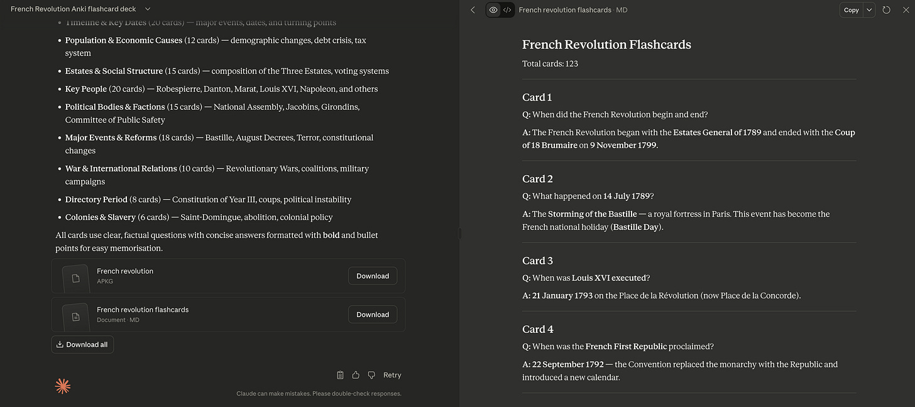Open the French revolution APKG file card

[x=228, y=276]
